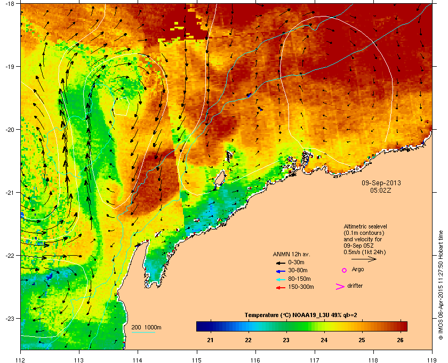448x363 pixels.
Task: Click the IMOS copyright timestamp text
Action: 441,285
